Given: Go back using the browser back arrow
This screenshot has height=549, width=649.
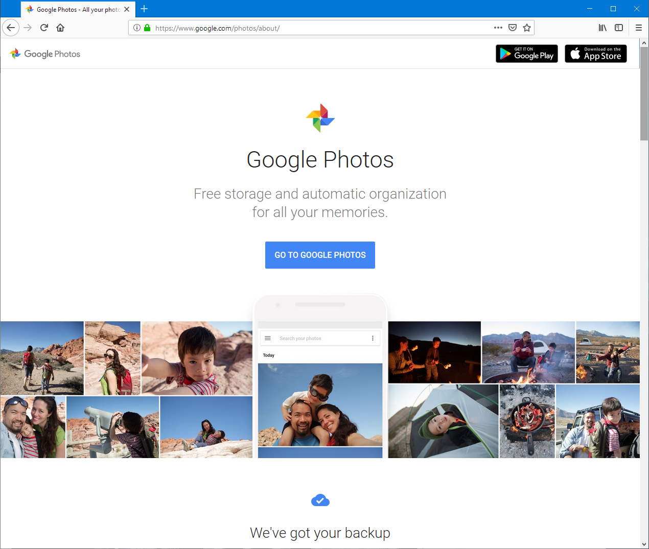Looking at the screenshot, I should (11, 28).
